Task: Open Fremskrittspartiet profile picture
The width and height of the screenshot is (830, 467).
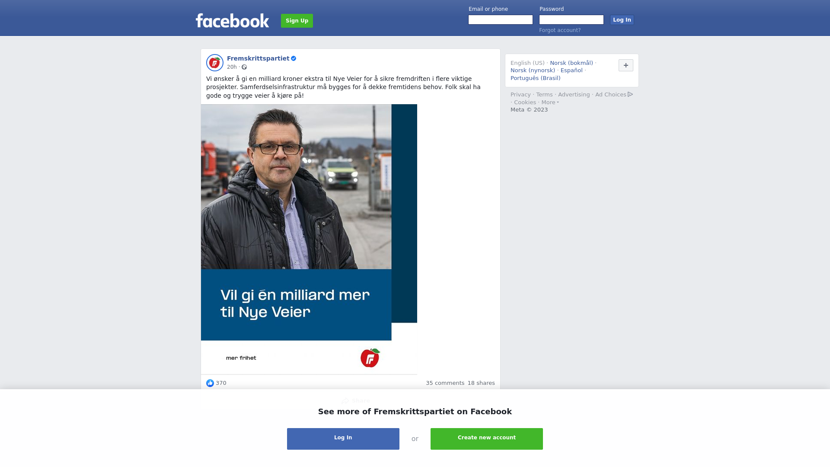Action: coord(215,63)
